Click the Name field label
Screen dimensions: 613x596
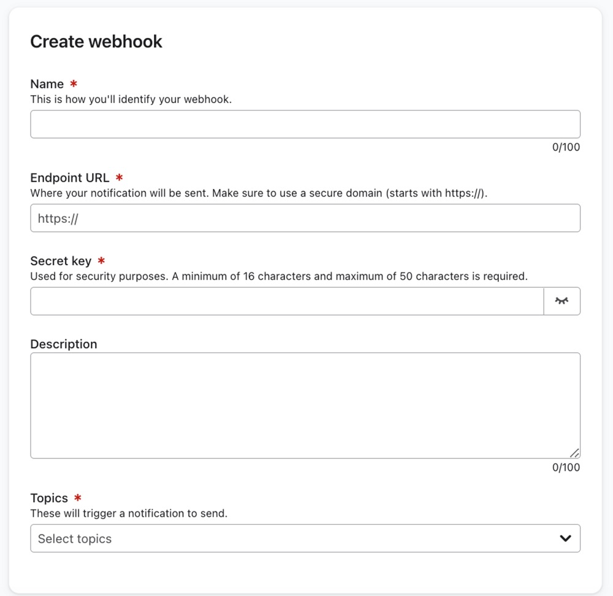[x=46, y=83]
